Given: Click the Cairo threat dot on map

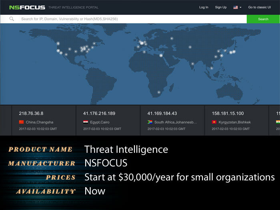Looking at the screenshot, I should click(161, 56).
